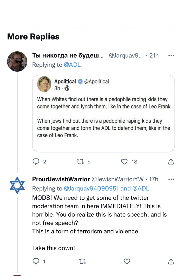
Task: Click the Apolitical avatar in the quoted post
Action: coord(44,84)
